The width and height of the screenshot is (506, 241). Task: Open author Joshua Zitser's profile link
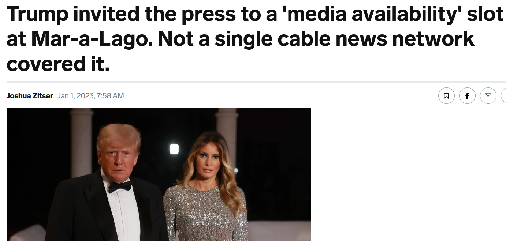[x=30, y=96]
